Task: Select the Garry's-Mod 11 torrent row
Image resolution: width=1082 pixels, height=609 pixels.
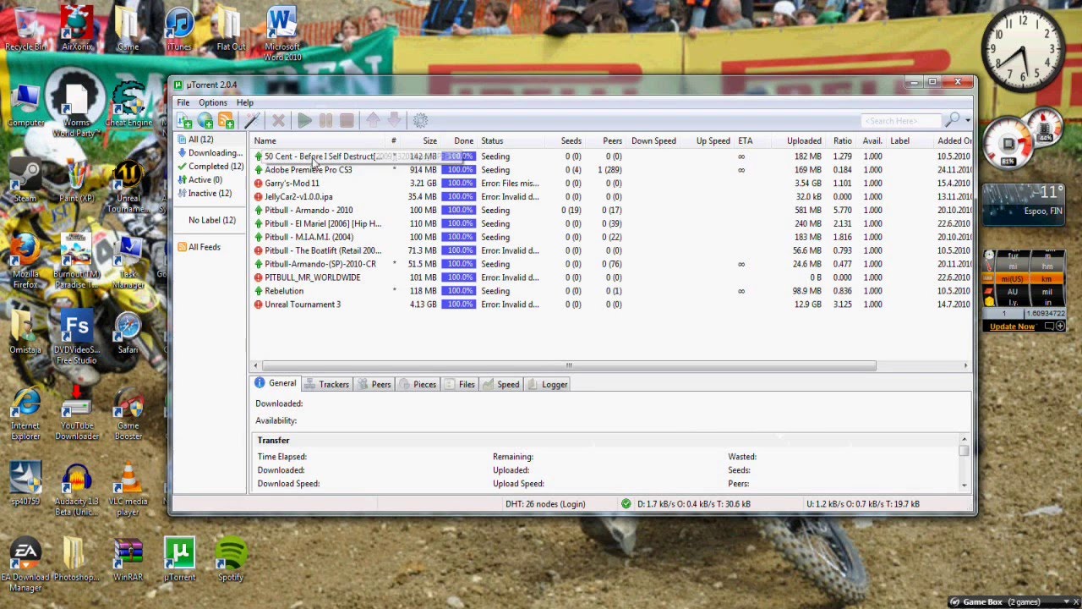Action: pos(610,184)
